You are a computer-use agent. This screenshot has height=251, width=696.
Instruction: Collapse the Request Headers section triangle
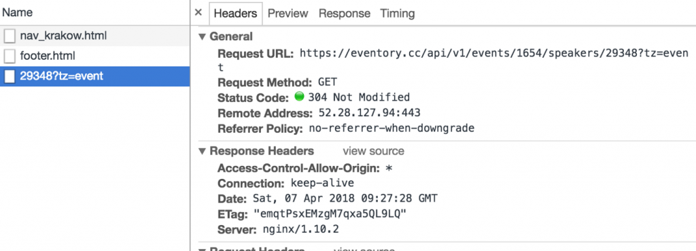click(x=203, y=249)
